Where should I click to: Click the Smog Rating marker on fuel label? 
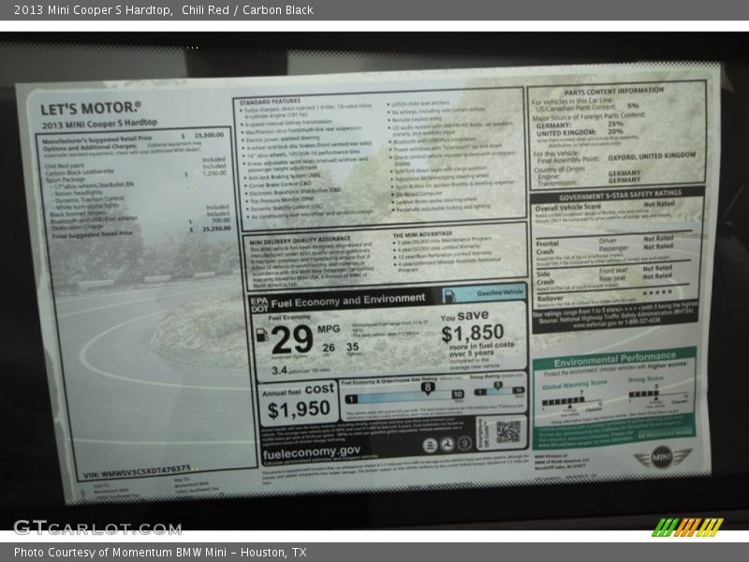click(498, 386)
